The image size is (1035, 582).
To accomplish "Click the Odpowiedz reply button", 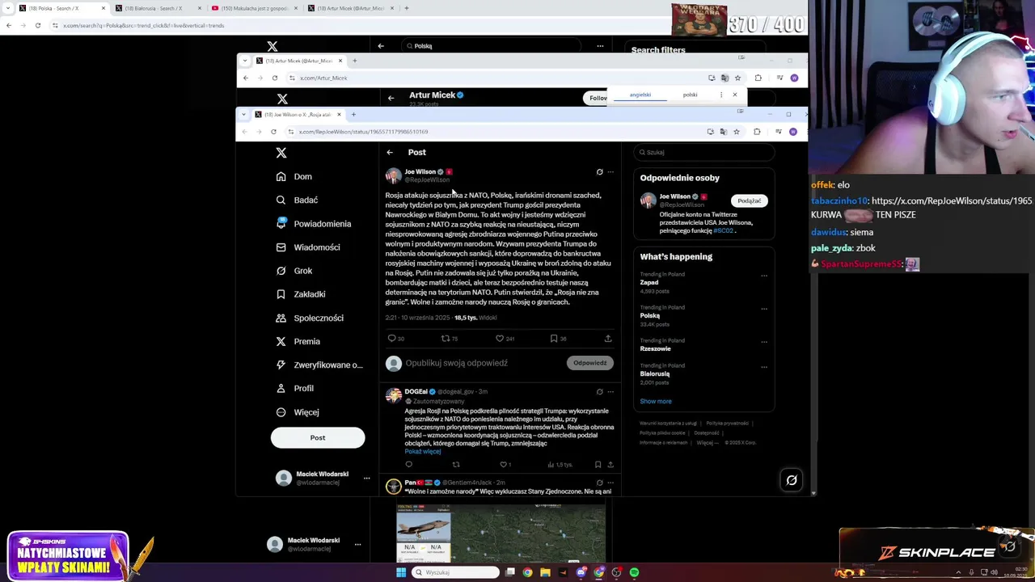I will pyautogui.click(x=590, y=363).
